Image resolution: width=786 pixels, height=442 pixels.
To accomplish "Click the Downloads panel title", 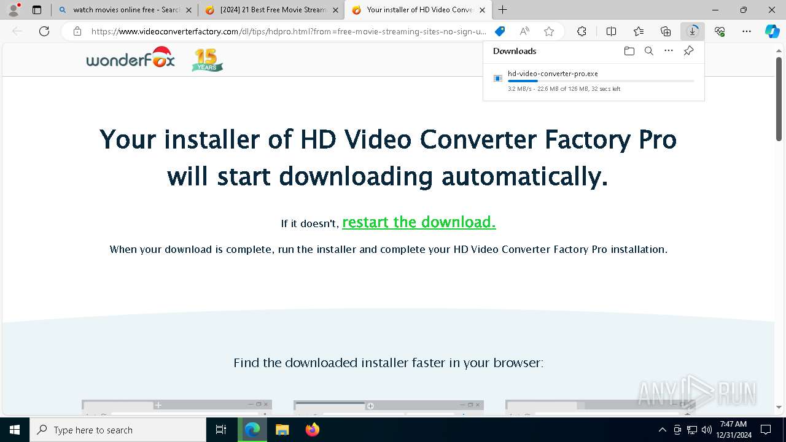I will pyautogui.click(x=515, y=51).
